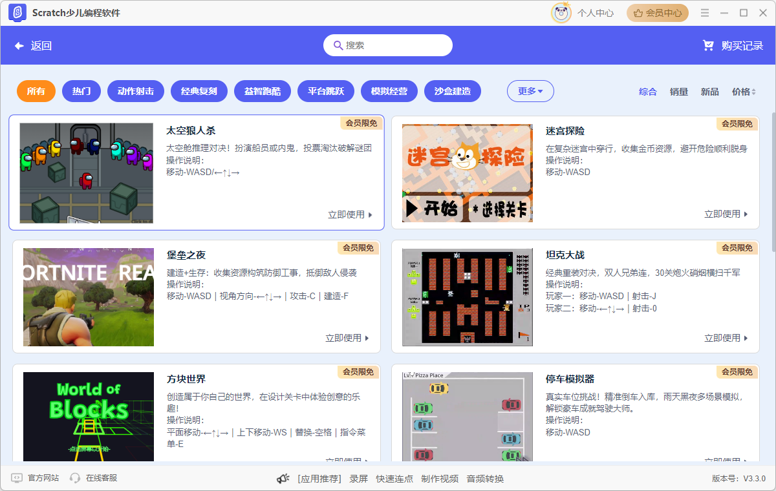
Task: Click the magnifier search icon
Action: (x=338, y=45)
